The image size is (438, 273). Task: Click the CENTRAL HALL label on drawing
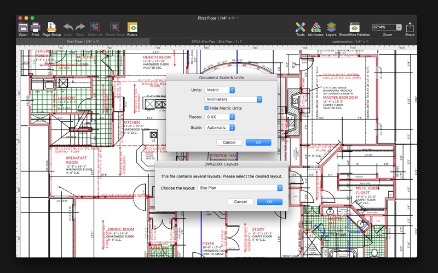pos(224,156)
